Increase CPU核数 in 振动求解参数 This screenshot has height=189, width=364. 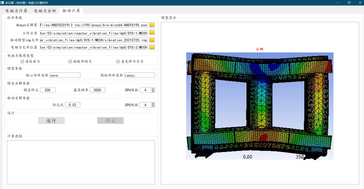(x=153, y=104)
